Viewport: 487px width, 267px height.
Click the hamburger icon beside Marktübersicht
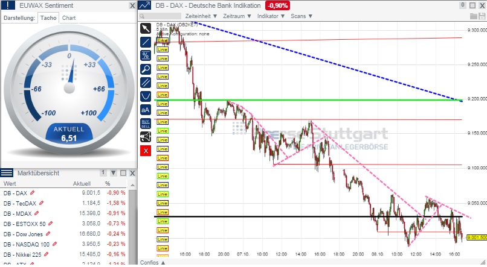(7, 173)
